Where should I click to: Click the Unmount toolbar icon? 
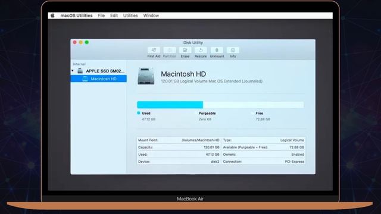coord(217,50)
